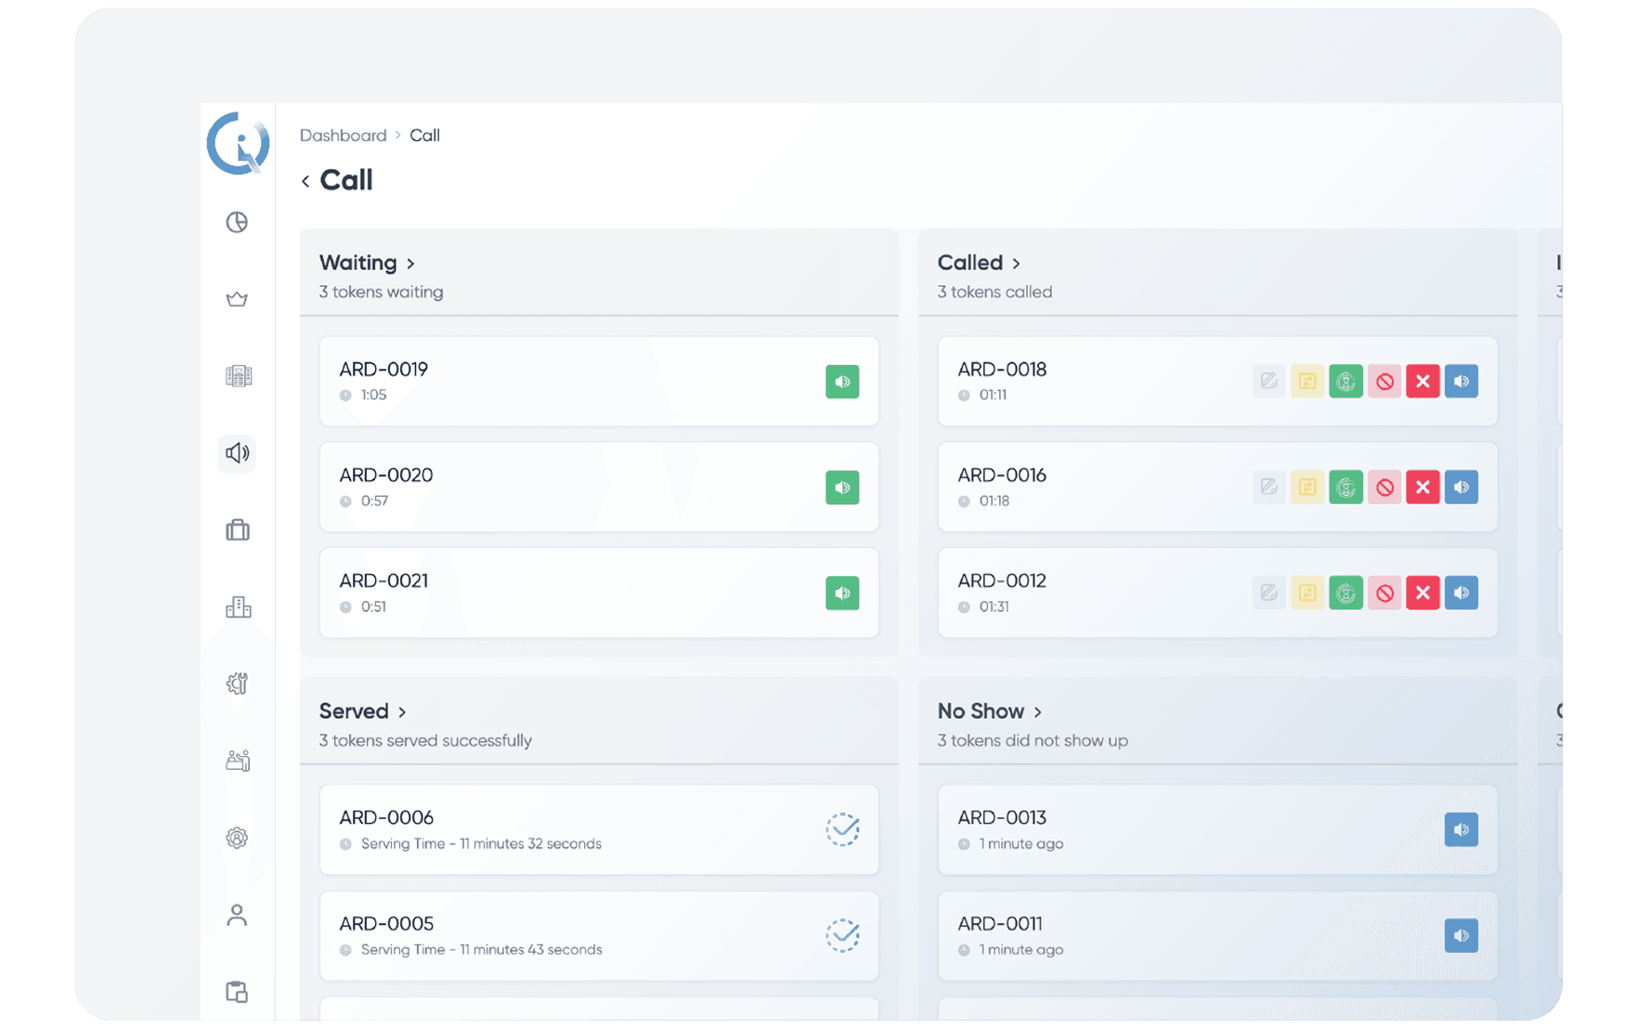The image size is (1638, 1029).
Task: Click the checkmark badge on ARD-0006
Action: [x=842, y=829]
